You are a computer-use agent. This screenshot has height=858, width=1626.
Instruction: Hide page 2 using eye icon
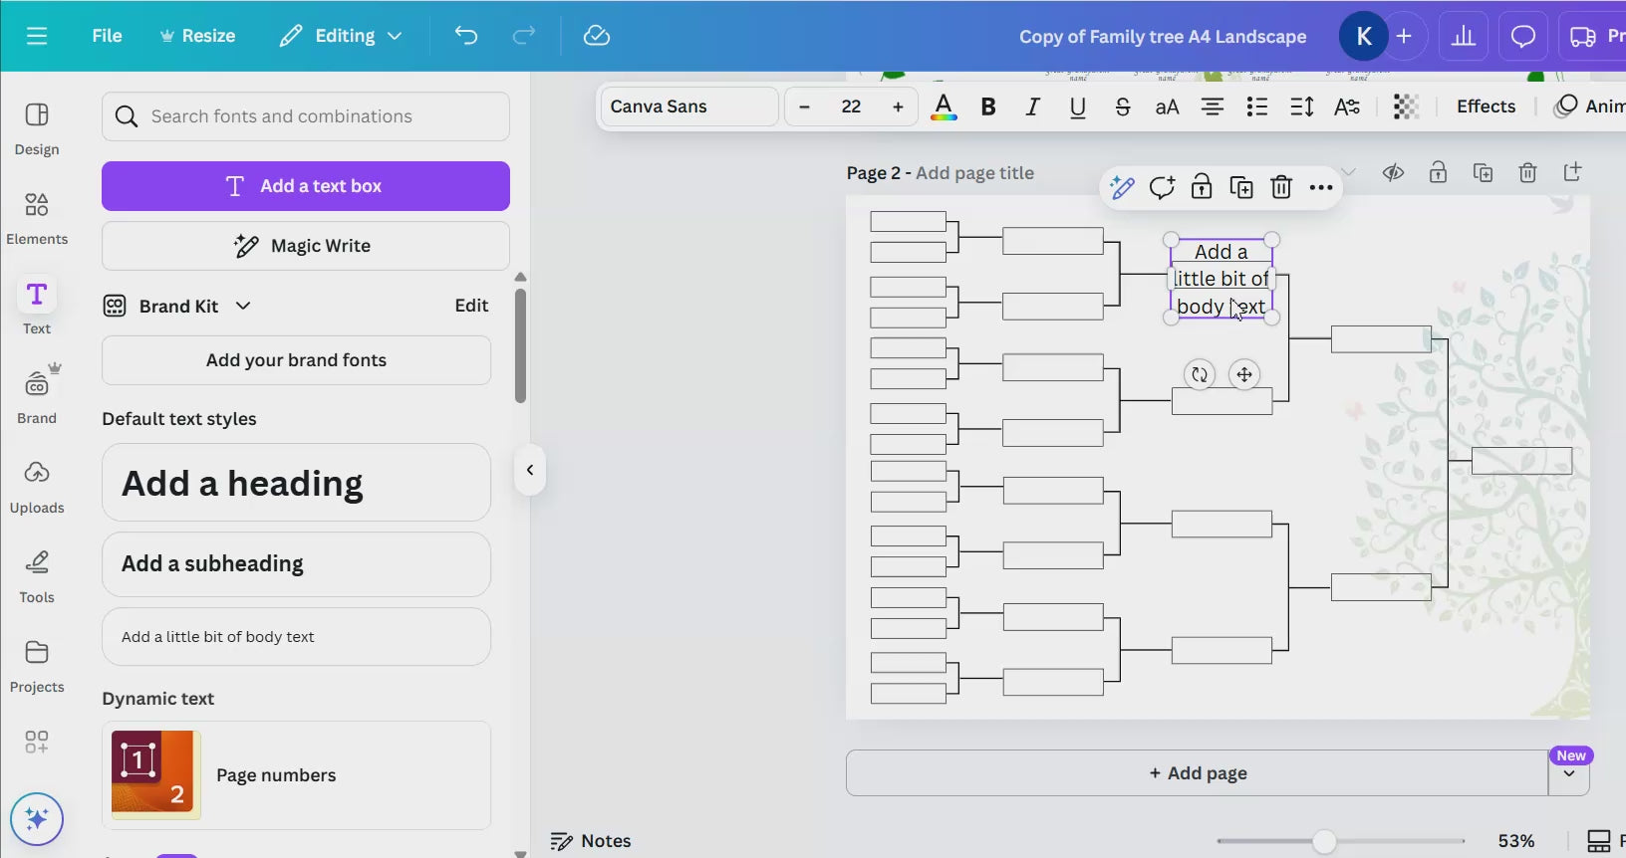point(1393,173)
